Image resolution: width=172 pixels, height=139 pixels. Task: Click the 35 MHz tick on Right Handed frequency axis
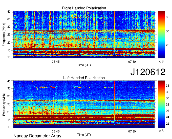9,19
